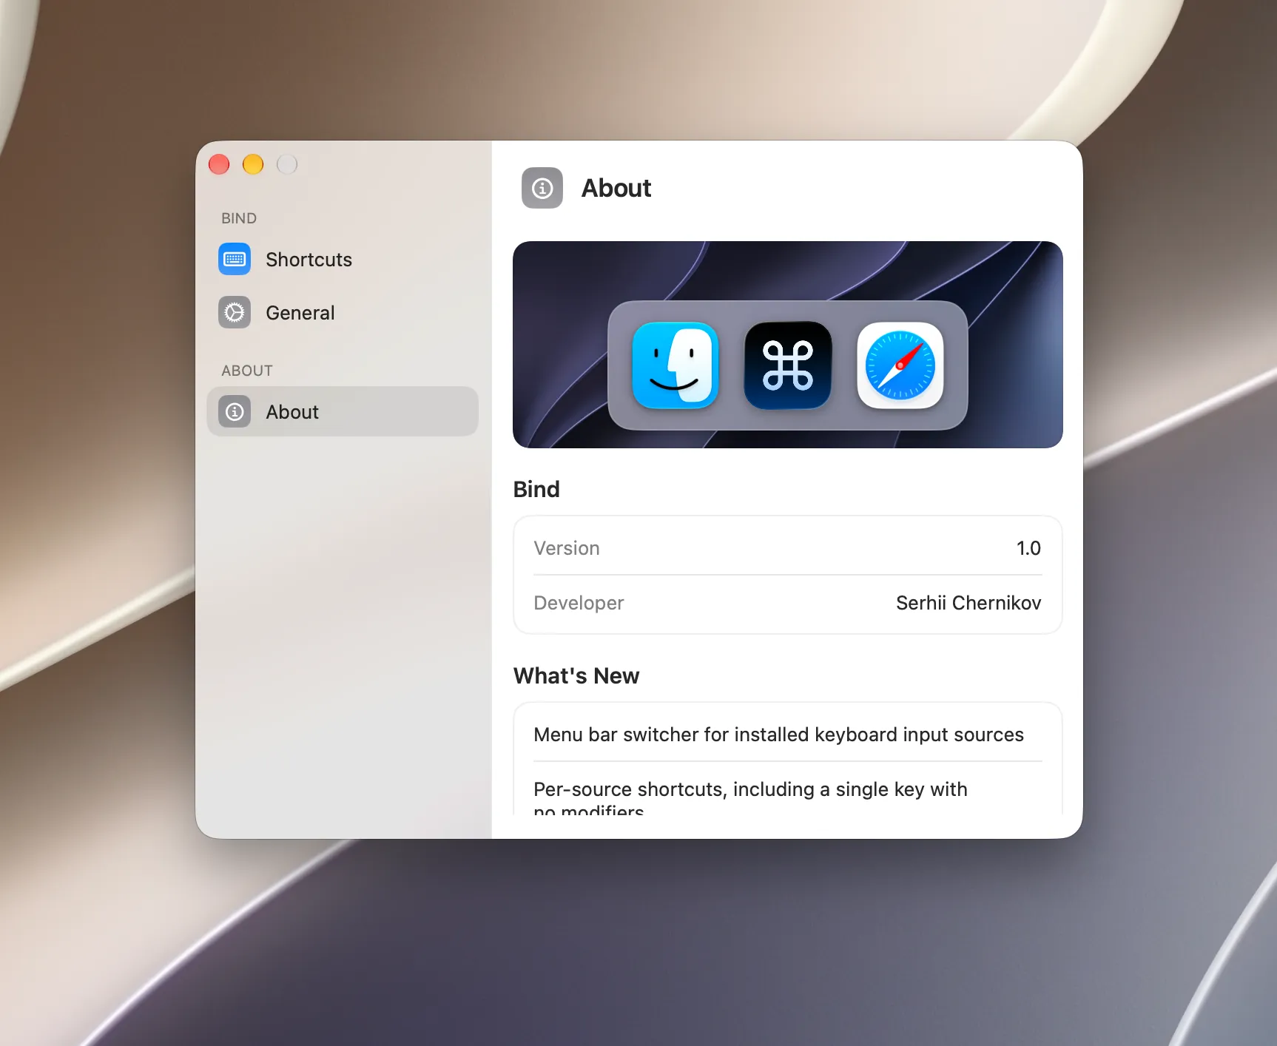The height and width of the screenshot is (1046, 1277).
Task: Close the Bind window with red button
Action: pos(219,164)
